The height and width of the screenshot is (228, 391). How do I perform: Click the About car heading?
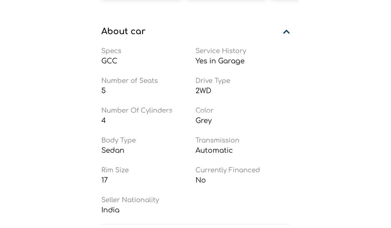(123, 31)
